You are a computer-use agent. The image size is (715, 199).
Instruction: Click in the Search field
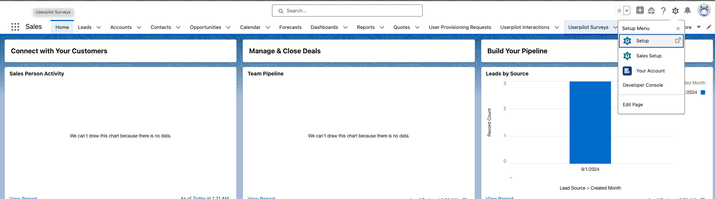347,11
